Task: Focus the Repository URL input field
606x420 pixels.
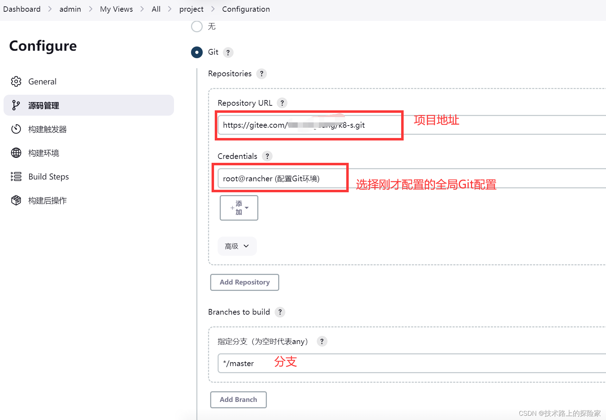Action: (x=412, y=125)
